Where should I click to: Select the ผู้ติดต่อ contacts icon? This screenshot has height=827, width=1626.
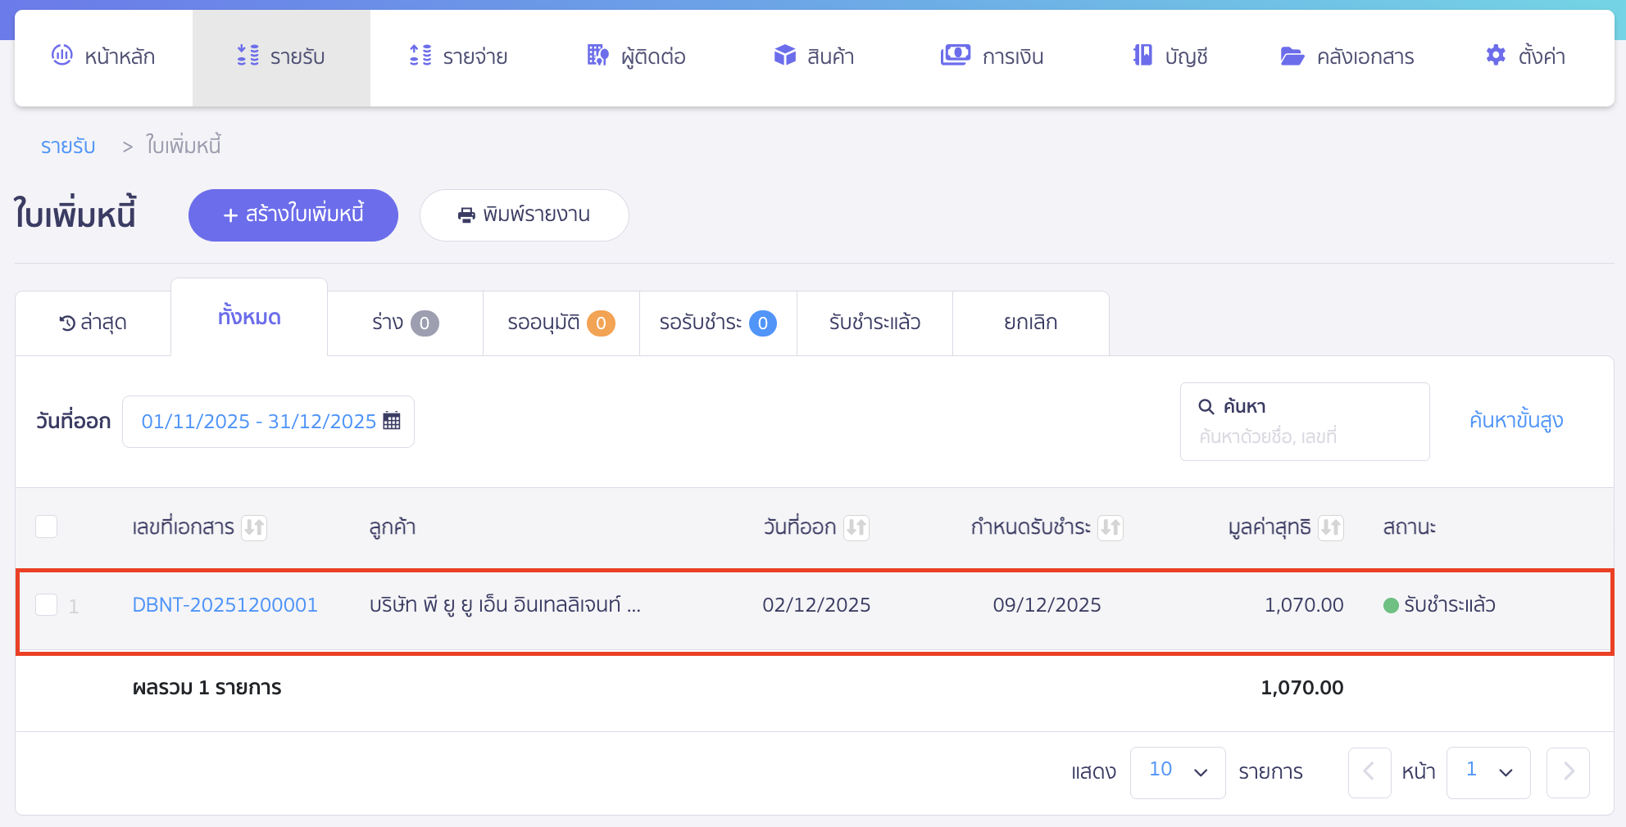click(x=597, y=56)
